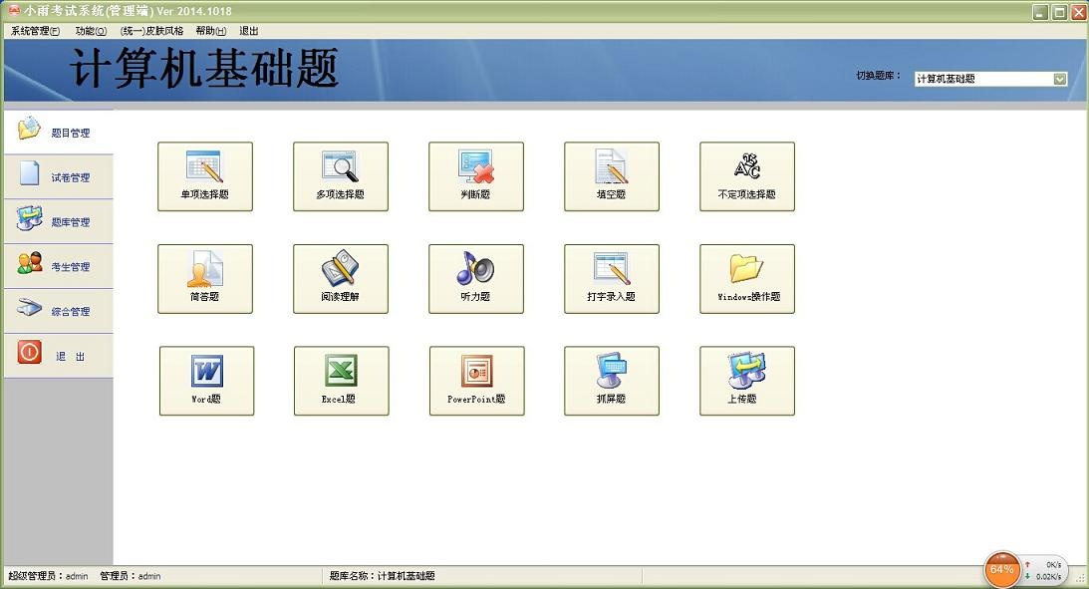Open the PowerPoint题 question type
The height and width of the screenshot is (589, 1089).
(x=476, y=381)
